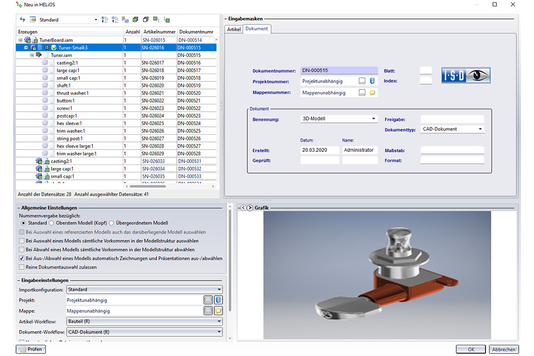Click the Prüfen button
This screenshot has width=534, height=356.
point(31,349)
